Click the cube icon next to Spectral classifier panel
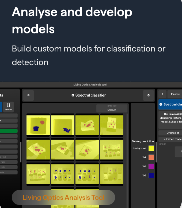 tap(161, 105)
